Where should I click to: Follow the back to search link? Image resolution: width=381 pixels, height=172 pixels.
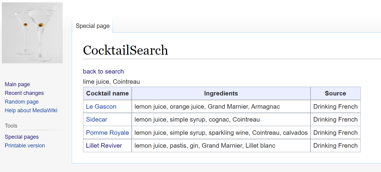click(103, 71)
